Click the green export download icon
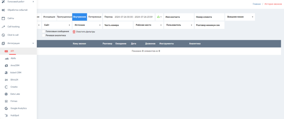Image resolution: width=284 pixels, height=119 pixels. click(x=159, y=17)
